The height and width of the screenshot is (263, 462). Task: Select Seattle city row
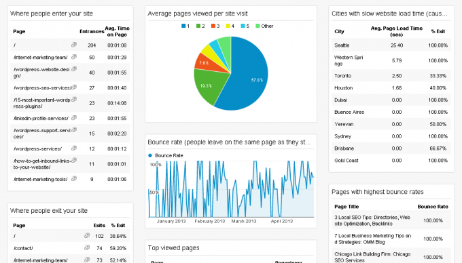coord(391,45)
